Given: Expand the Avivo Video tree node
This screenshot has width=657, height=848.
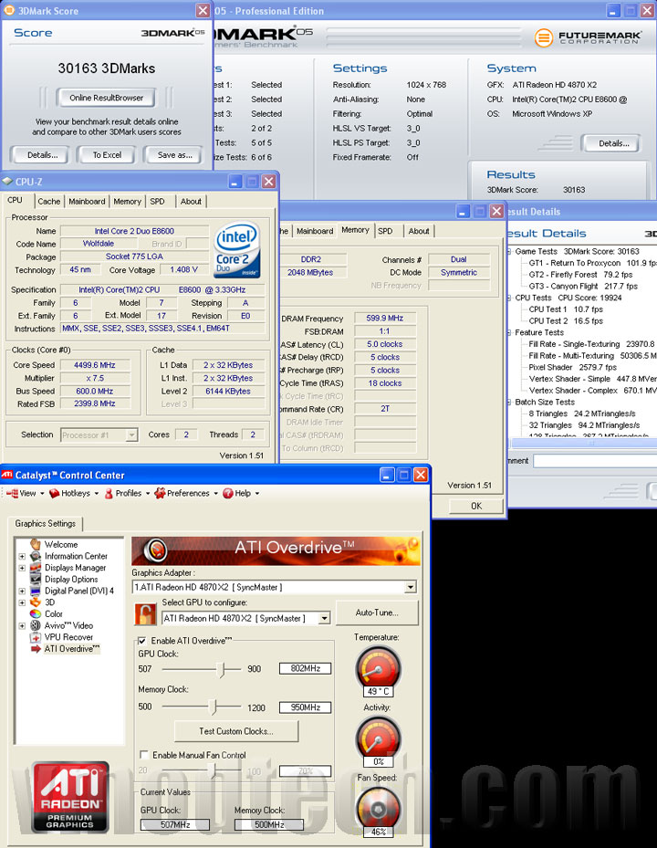Looking at the screenshot, I should click(x=22, y=625).
